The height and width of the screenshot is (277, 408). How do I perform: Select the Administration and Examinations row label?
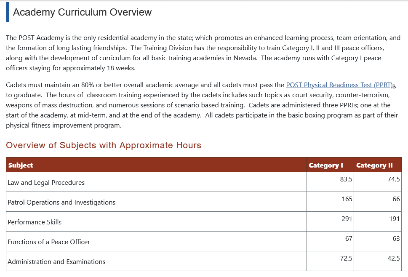[56, 262]
